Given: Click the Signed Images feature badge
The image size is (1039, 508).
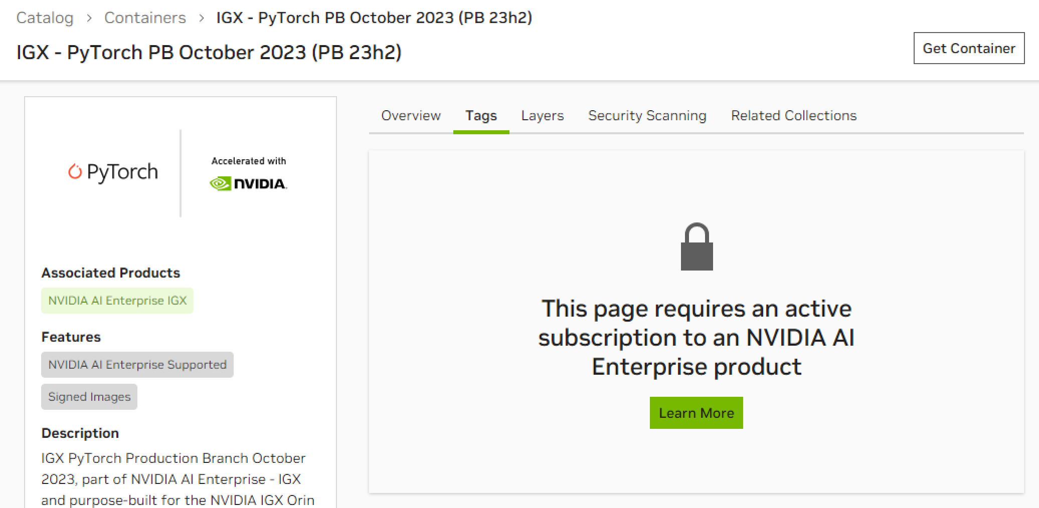Looking at the screenshot, I should pyautogui.click(x=89, y=396).
